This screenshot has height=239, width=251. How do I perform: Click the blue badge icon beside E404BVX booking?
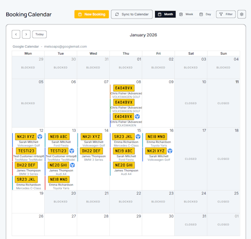(137, 116)
